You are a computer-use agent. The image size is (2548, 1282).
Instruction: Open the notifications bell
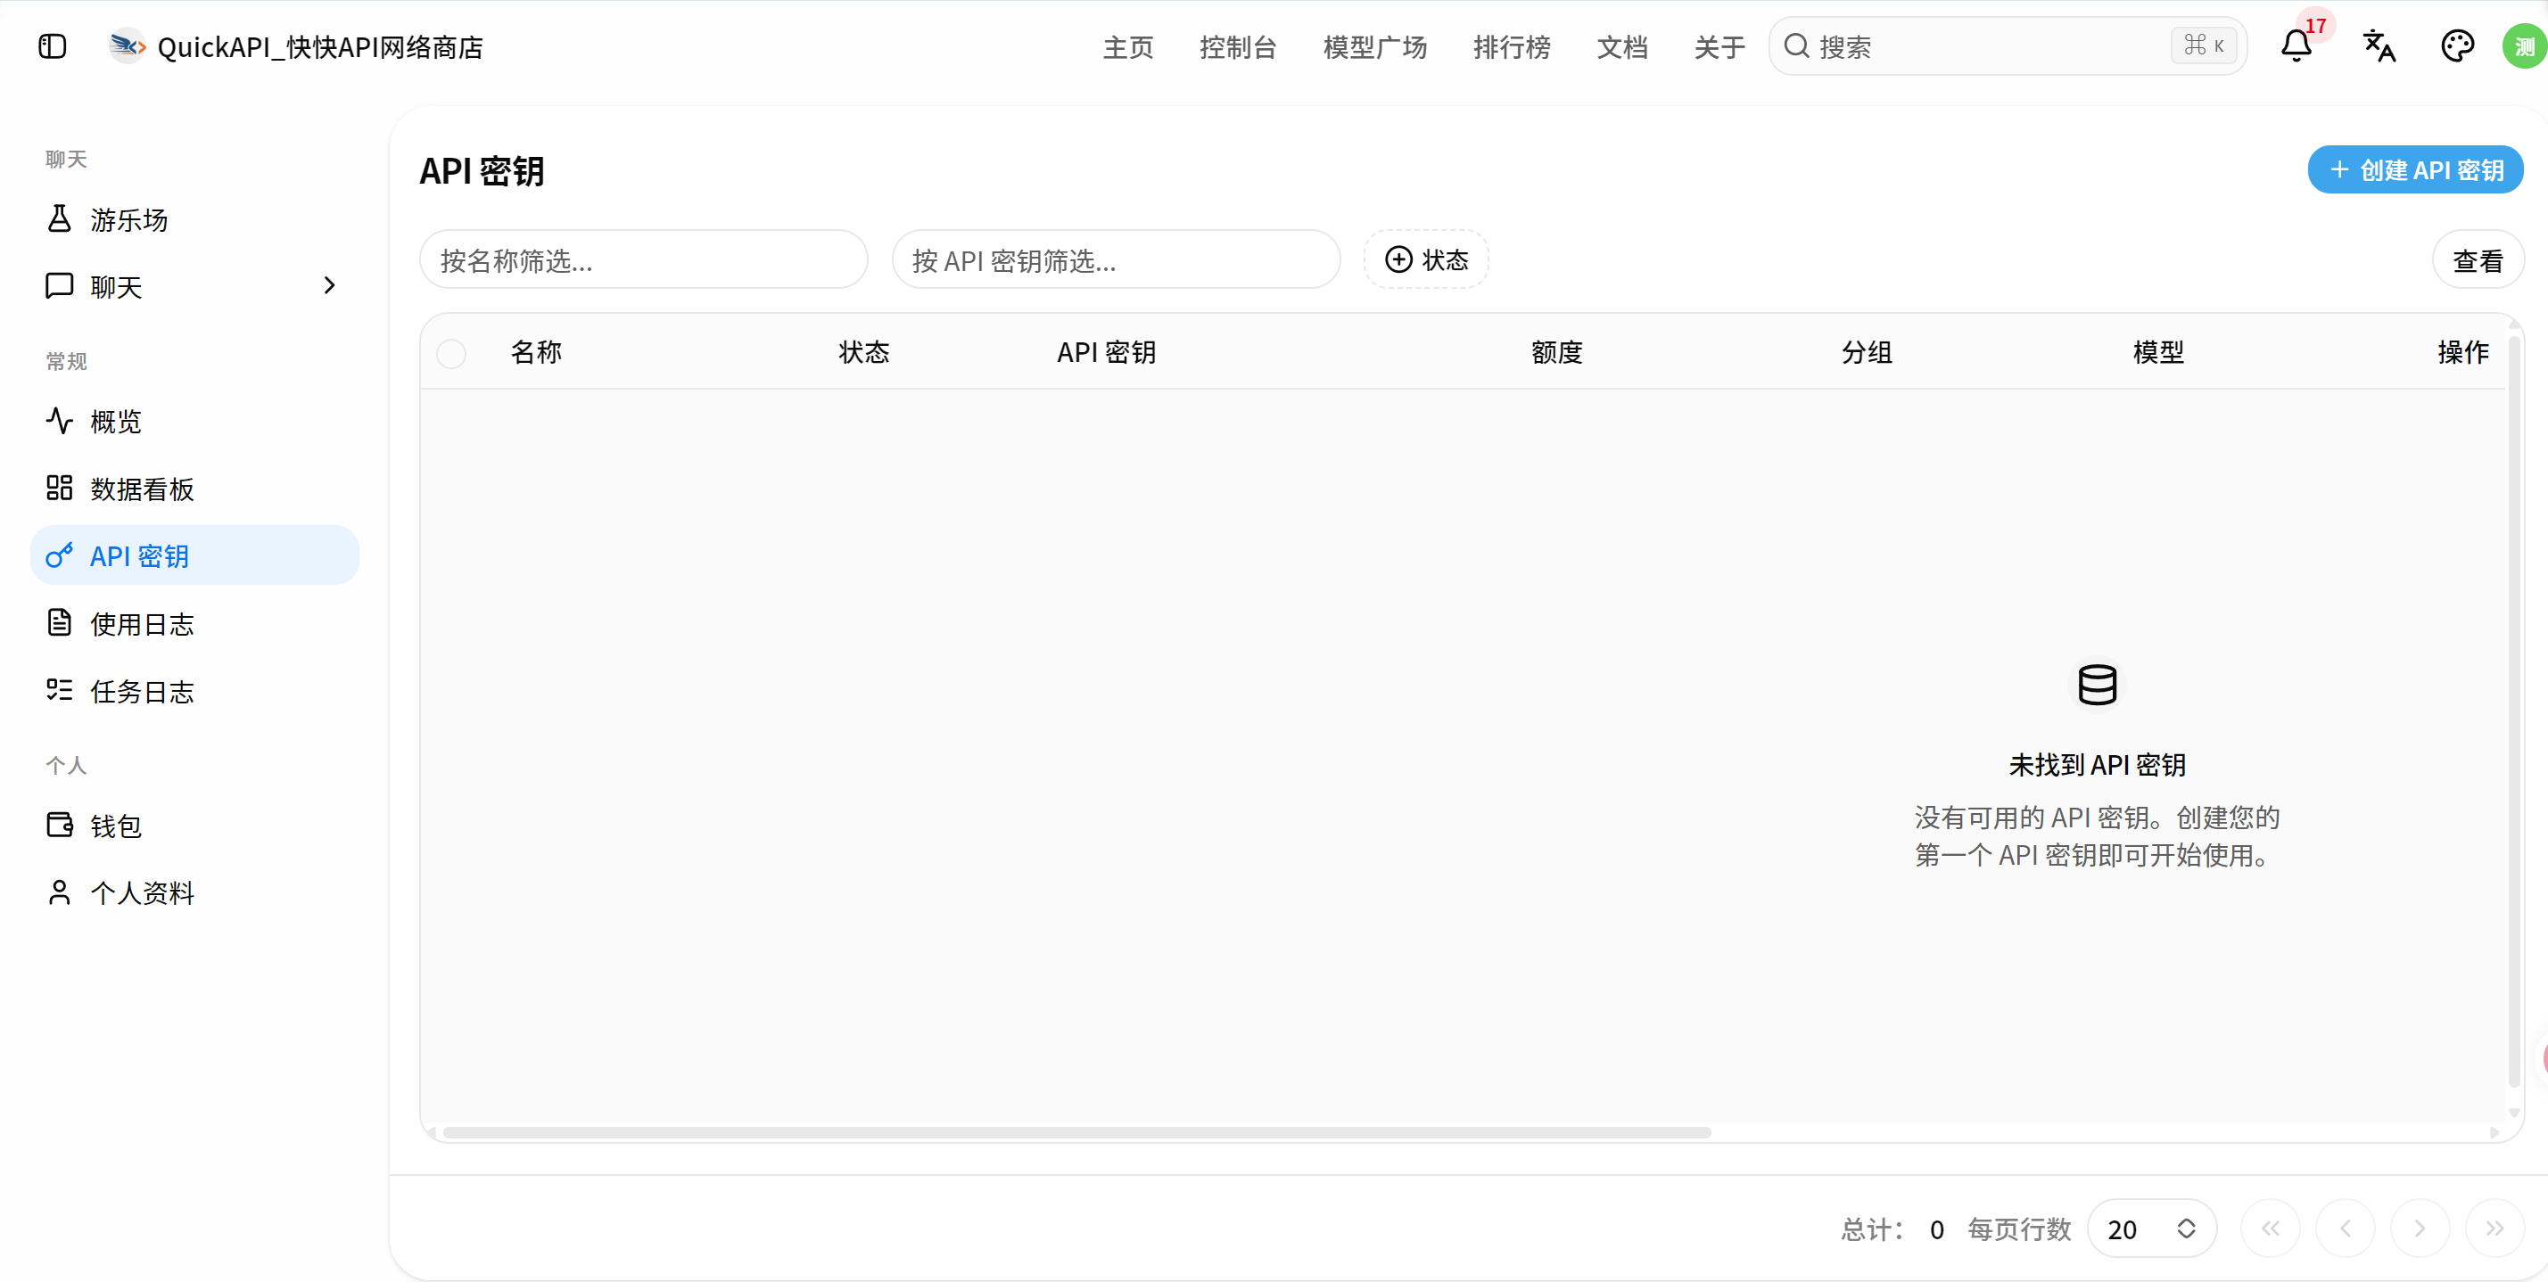click(2296, 46)
